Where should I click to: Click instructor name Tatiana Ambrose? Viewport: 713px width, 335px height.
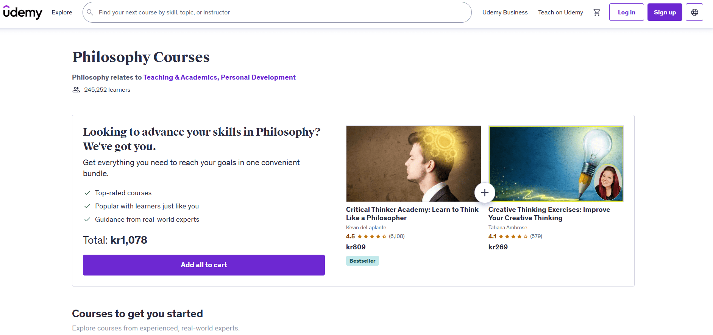(508, 227)
